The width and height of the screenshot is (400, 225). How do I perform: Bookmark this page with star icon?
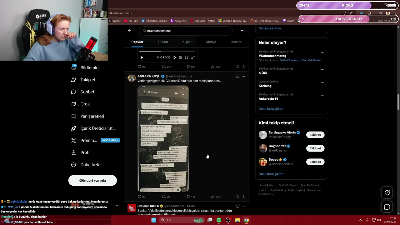click(x=351, y=13)
